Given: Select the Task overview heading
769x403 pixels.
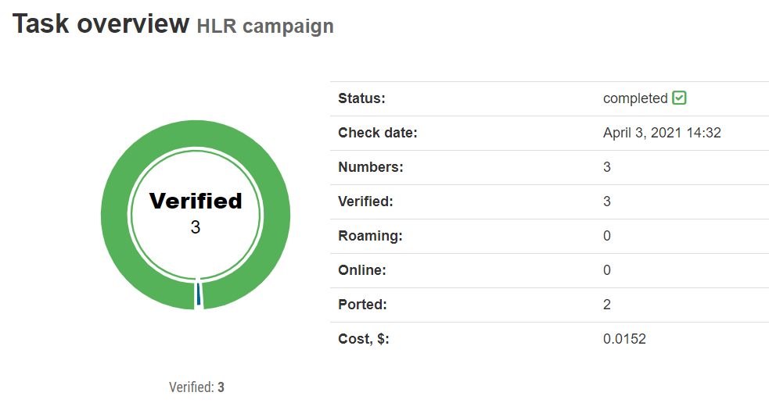Looking at the screenshot, I should coord(101,24).
